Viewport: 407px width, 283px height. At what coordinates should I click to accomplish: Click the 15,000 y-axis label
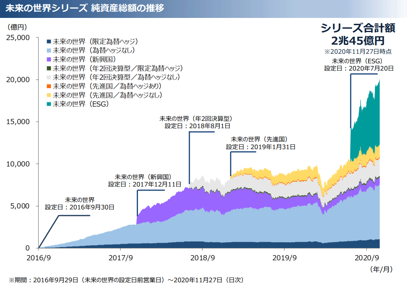(18, 122)
